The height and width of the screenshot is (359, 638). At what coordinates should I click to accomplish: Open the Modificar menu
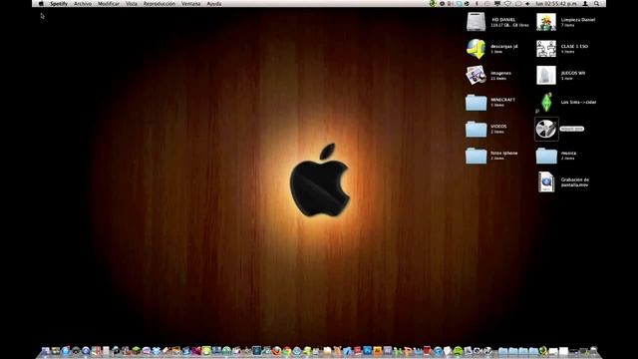109,4
